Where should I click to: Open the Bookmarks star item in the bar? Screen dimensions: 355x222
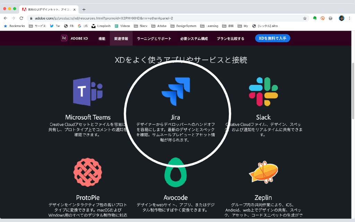pos(14,26)
